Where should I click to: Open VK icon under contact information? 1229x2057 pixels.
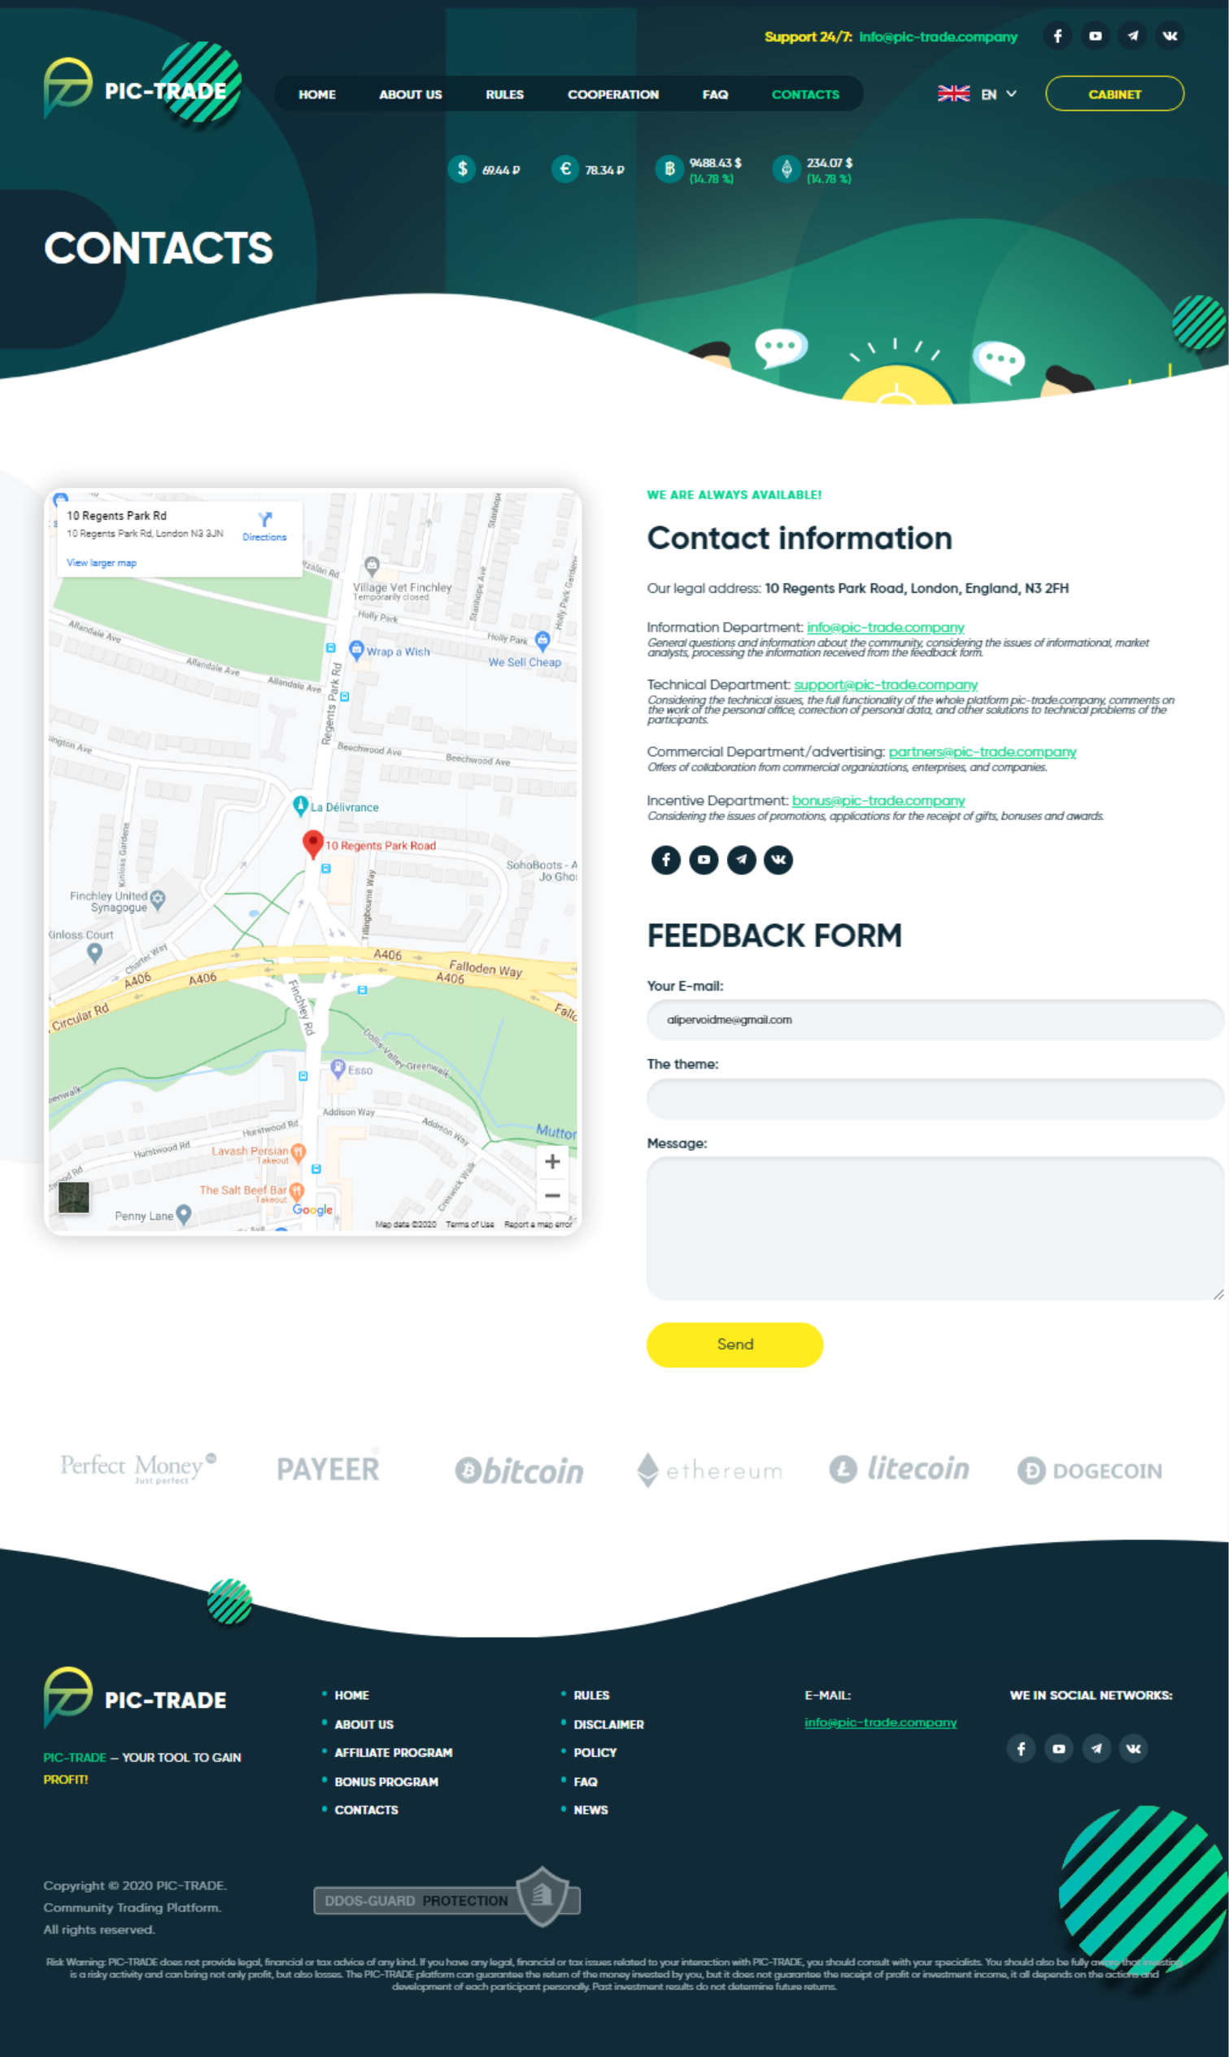(x=778, y=860)
